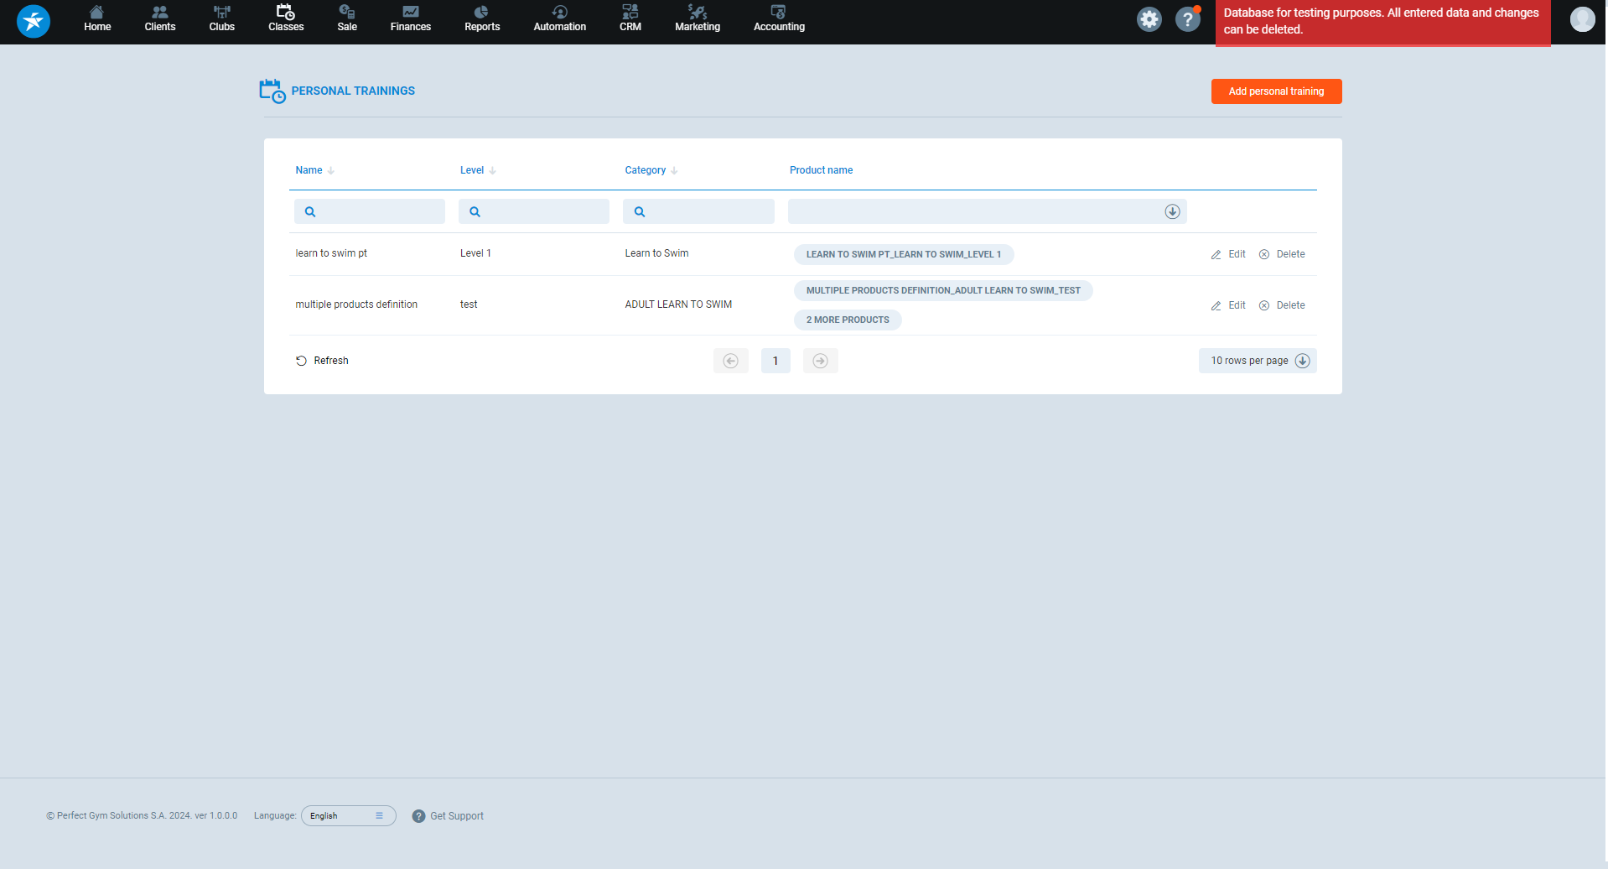This screenshot has width=1608, height=869.
Task: Click the Add personal training button
Action: 1276,91
